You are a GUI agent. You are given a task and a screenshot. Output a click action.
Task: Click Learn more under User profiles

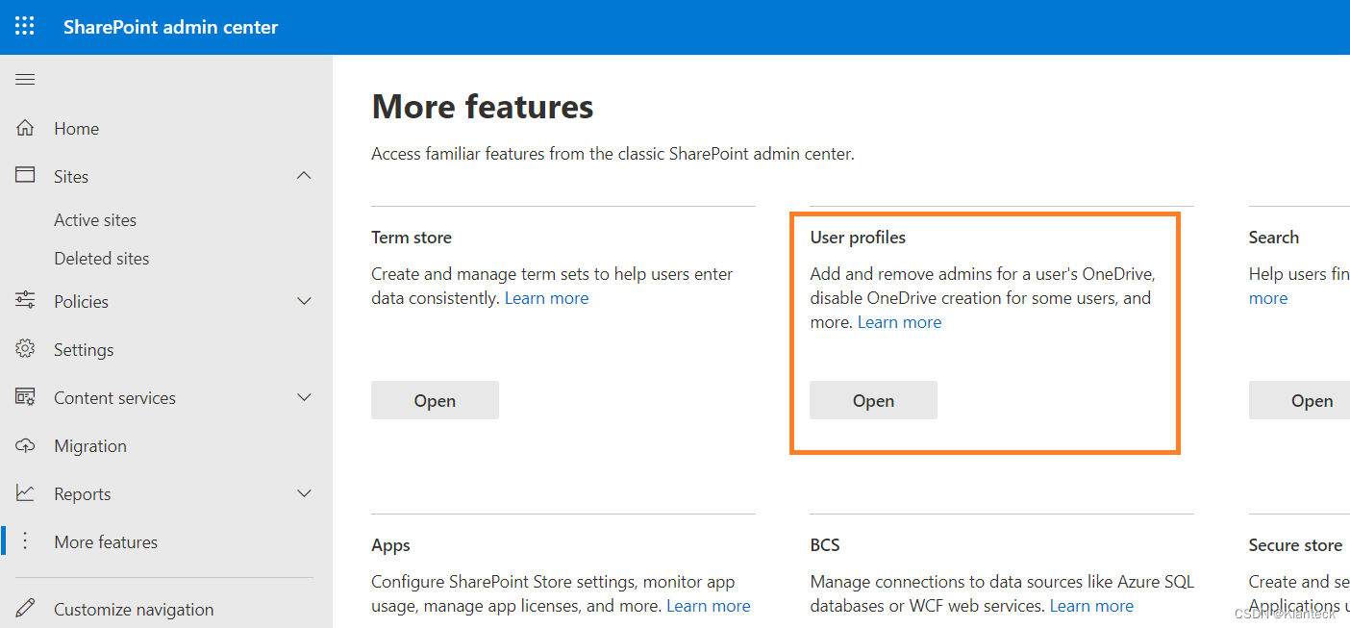[899, 321]
